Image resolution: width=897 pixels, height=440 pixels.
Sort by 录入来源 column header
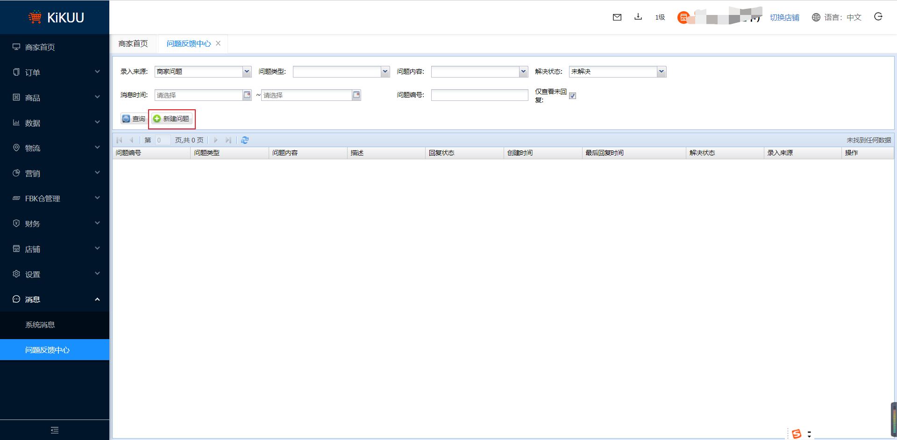[x=803, y=153]
